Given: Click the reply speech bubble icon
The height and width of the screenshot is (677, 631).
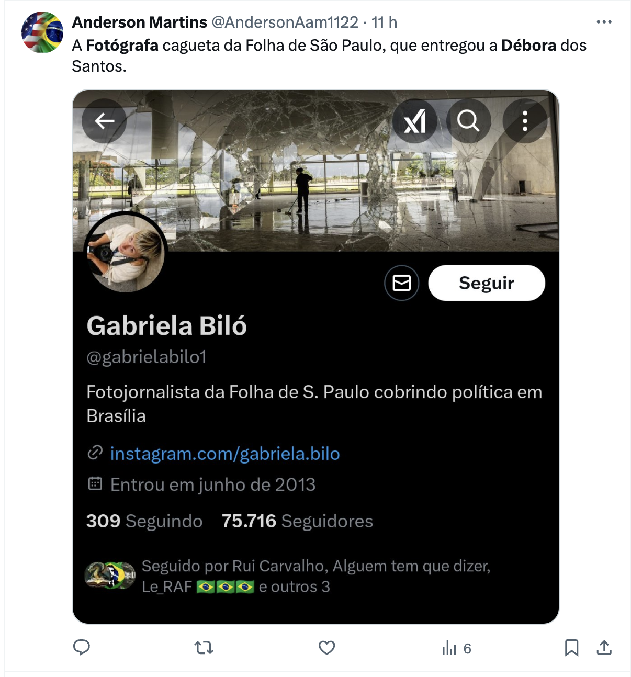Looking at the screenshot, I should [82, 648].
